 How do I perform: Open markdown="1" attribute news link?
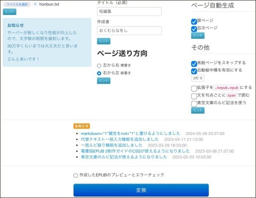click(x=130, y=133)
